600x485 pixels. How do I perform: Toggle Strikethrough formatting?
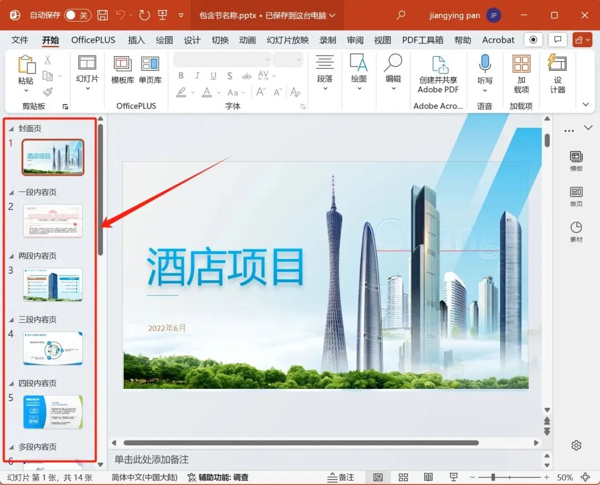pyautogui.click(x=247, y=76)
